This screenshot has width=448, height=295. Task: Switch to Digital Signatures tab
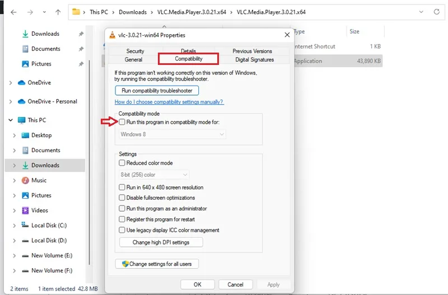coord(255,59)
